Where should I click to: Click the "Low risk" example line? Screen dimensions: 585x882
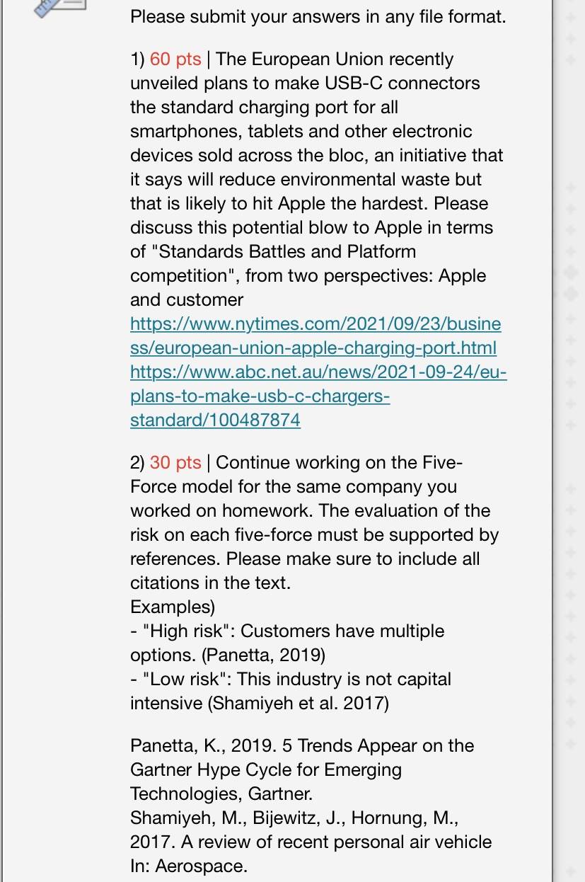pyautogui.click(x=291, y=692)
